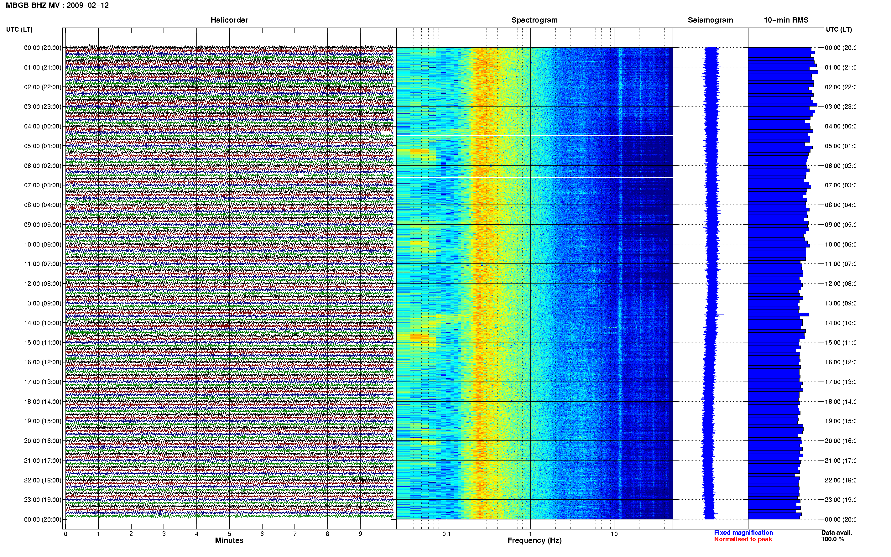Click the left '01:00 (21:00)' time label
891x557 pixels.
[x=43, y=67]
